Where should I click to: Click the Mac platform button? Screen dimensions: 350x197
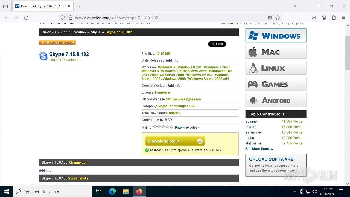pyautogui.click(x=276, y=52)
